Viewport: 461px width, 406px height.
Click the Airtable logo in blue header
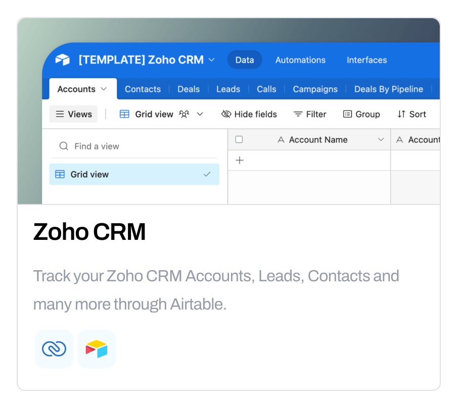click(62, 60)
